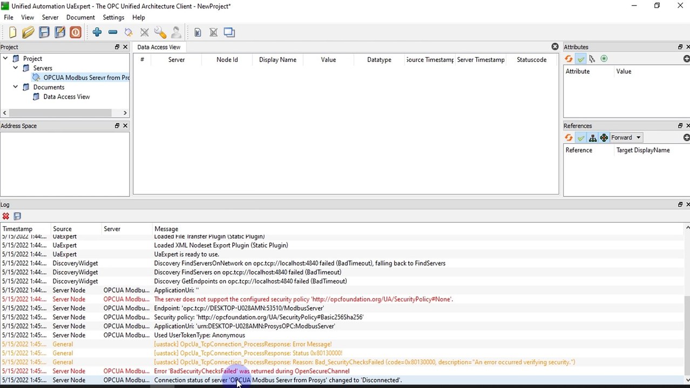Click the Remove Document crossed-page icon
This screenshot has height=388, width=690.
click(x=213, y=32)
